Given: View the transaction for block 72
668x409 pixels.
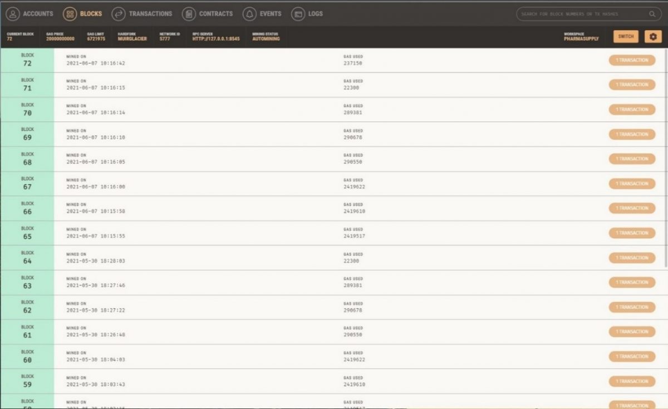Looking at the screenshot, I should (x=631, y=60).
